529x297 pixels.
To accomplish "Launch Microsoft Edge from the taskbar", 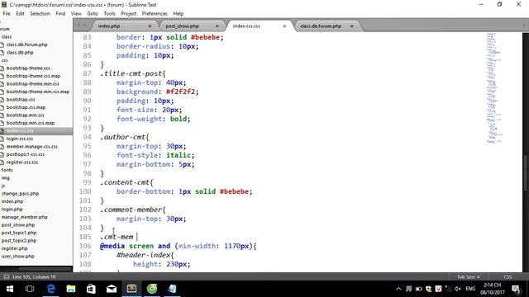I will click(x=50, y=289).
